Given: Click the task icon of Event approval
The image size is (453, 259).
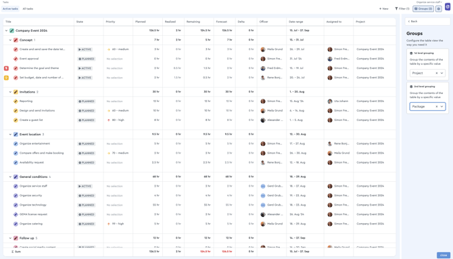Looking at the screenshot, I should click(16, 59).
